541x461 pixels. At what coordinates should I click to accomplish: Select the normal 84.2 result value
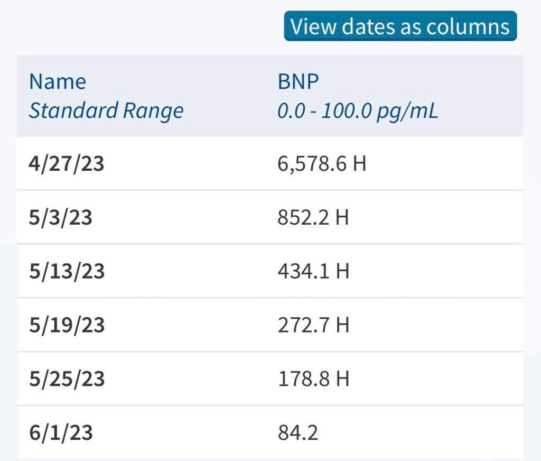tap(297, 433)
